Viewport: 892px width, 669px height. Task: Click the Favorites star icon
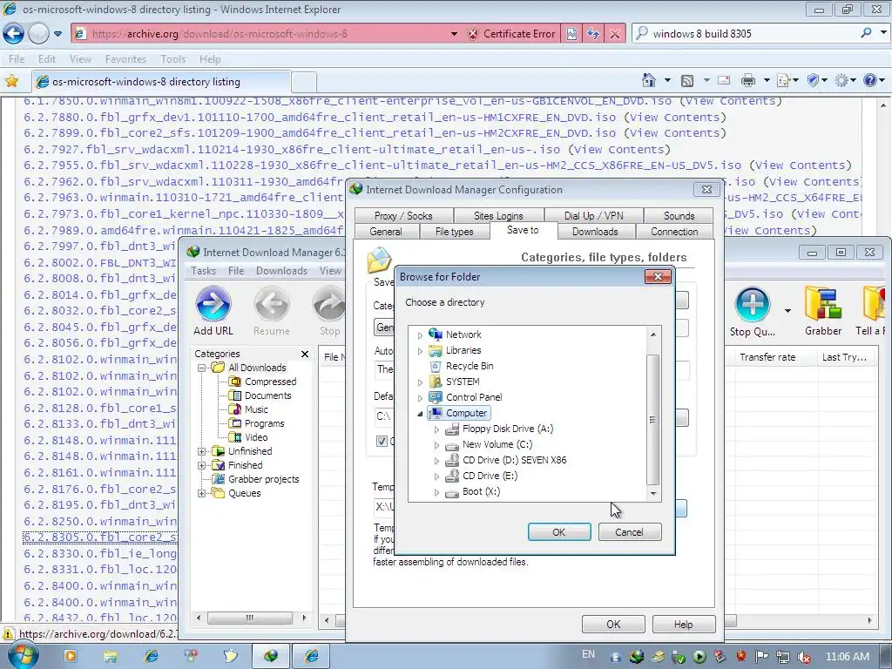(11, 81)
